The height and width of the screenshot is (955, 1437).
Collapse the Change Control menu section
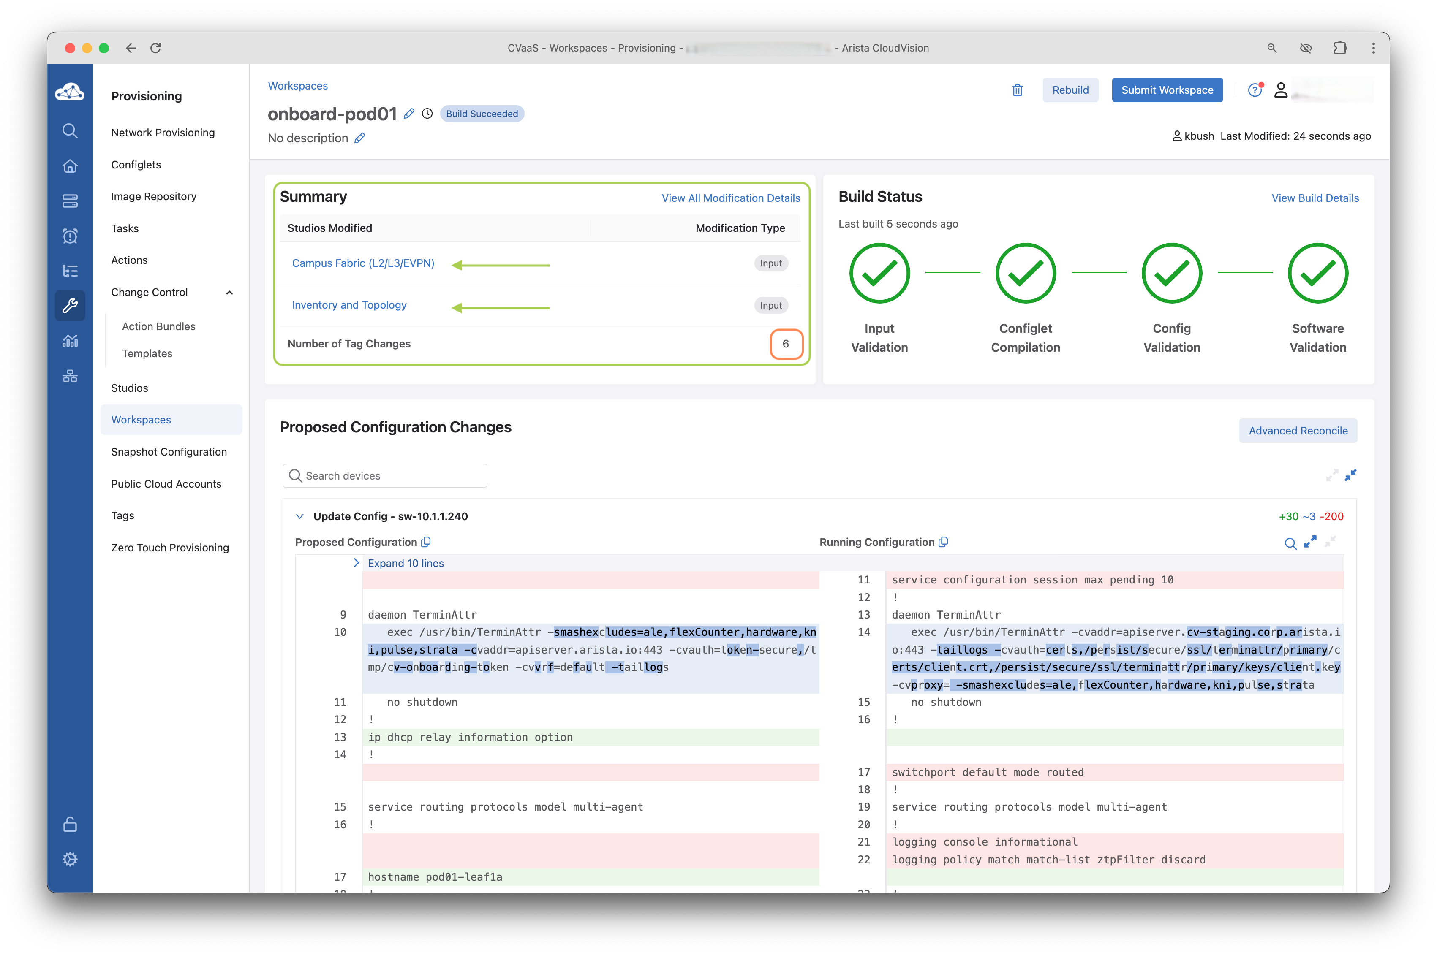229,292
